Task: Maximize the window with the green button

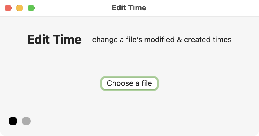Action: (x=31, y=8)
